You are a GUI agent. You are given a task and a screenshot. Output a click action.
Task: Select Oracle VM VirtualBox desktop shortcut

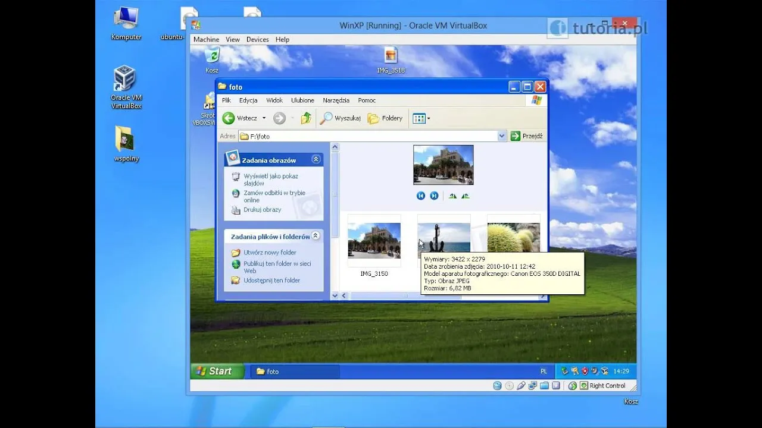click(x=126, y=87)
